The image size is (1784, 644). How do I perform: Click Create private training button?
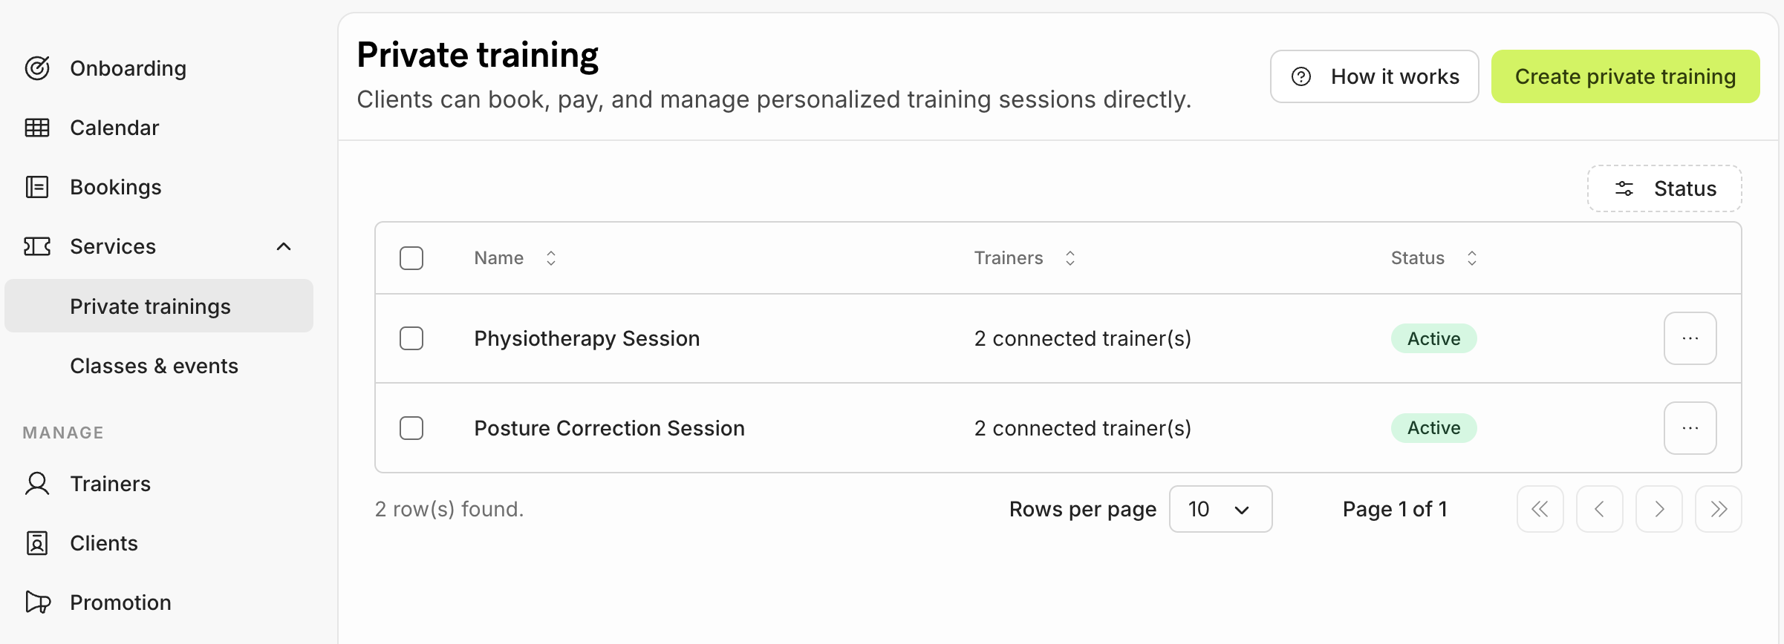[x=1625, y=76]
